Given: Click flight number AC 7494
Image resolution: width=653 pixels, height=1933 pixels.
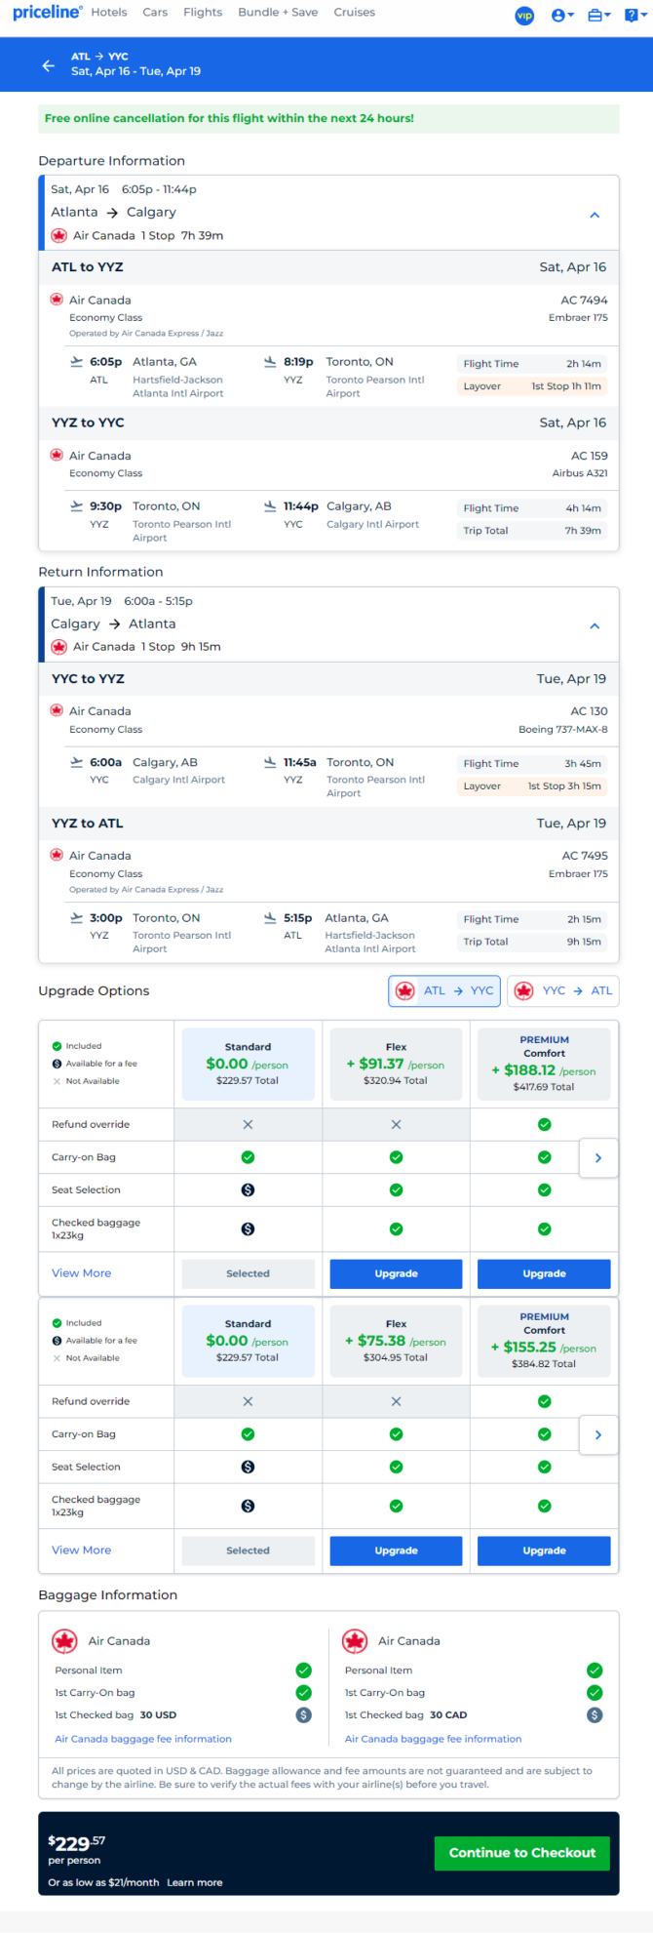Looking at the screenshot, I should [584, 301].
